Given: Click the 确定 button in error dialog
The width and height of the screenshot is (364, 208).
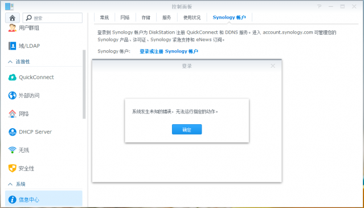Looking at the screenshot, I should [x=187, y=129].
